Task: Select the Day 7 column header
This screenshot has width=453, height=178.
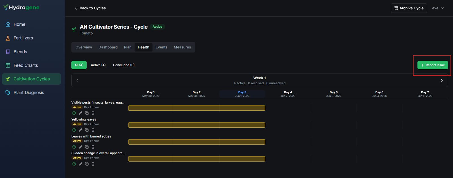Action: [x=425, y=94]
